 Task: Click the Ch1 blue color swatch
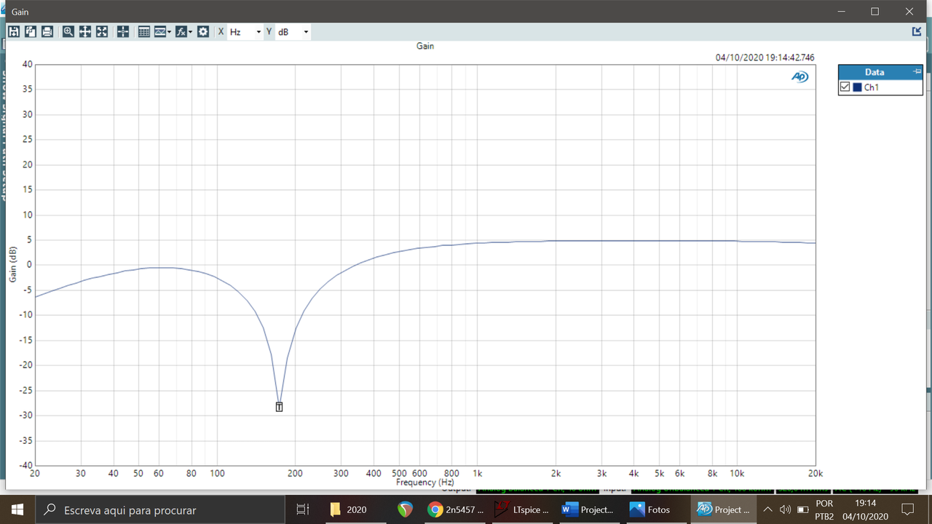(857, 87)
